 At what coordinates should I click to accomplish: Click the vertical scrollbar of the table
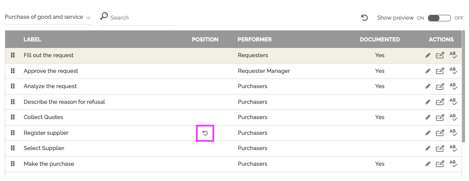pyautogui.click(x=464, y=87)
